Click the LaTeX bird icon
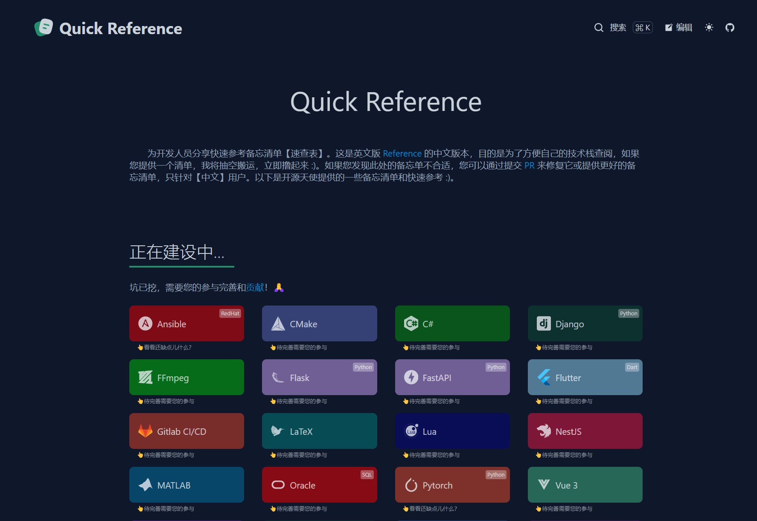 (x=278, y=431)
